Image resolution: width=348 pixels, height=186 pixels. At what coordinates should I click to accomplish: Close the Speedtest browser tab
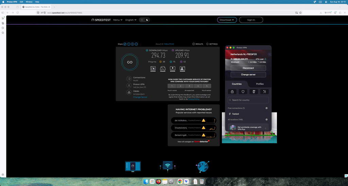pyautogui.click(x=49, y=7)
